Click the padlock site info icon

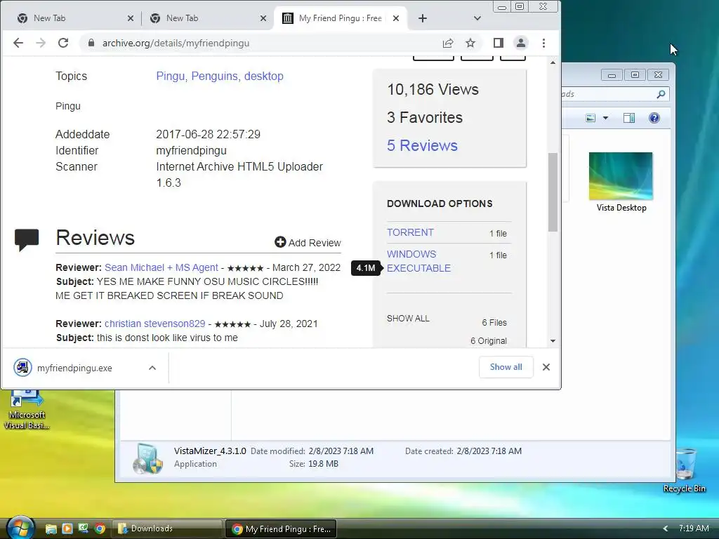[x=91, y=43]
